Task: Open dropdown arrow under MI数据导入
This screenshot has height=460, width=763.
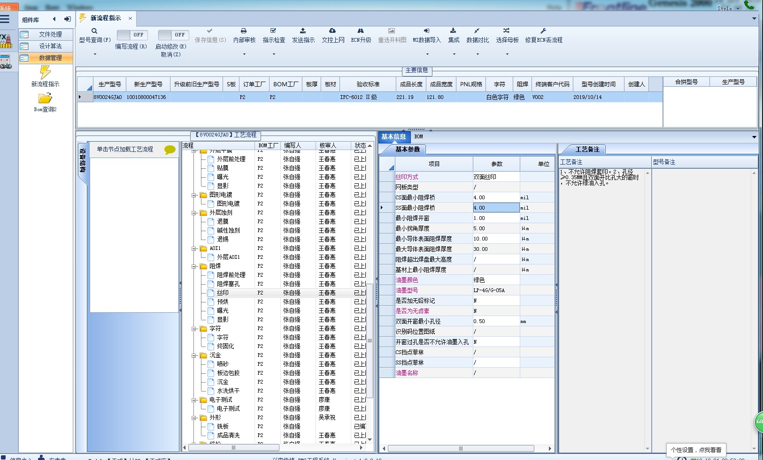Action: click(x=427, y=54)
